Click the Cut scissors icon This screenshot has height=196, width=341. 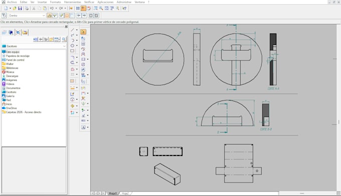pyautogui.click(x=34, y=8)
